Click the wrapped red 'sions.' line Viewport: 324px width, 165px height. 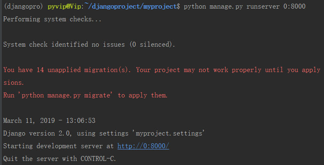tap(14, 83)
